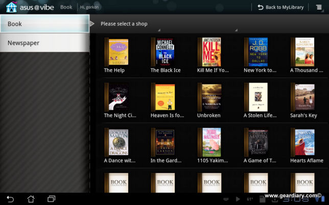329x205 pixels.
Task: Open The Night Circus book cover
Action: [x=116, y=97]
